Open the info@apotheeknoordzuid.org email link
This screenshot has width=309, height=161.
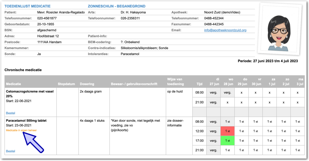click(x=225, y=30)
